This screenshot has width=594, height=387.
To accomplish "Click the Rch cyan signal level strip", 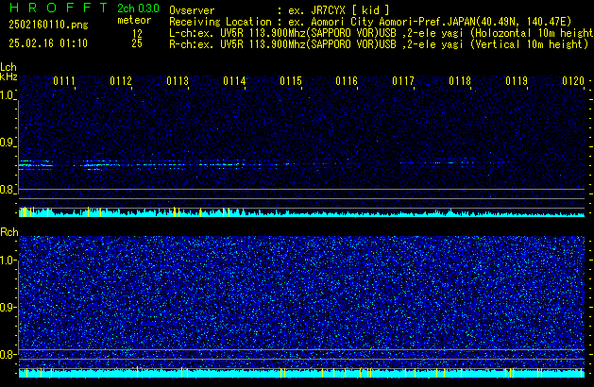I will tap(301, 374).
